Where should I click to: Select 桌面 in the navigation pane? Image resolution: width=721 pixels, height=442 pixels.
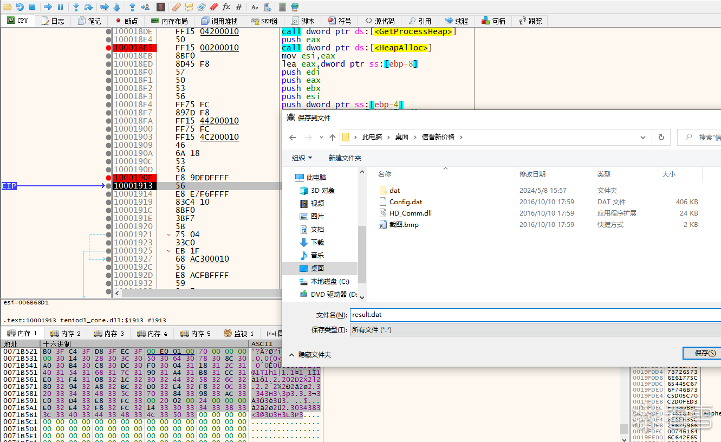[x=320, y=268]
